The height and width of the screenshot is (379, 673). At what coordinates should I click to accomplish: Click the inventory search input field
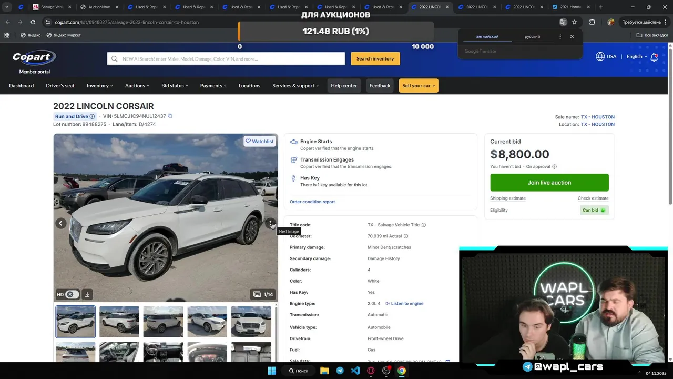(x=226, y=58)
